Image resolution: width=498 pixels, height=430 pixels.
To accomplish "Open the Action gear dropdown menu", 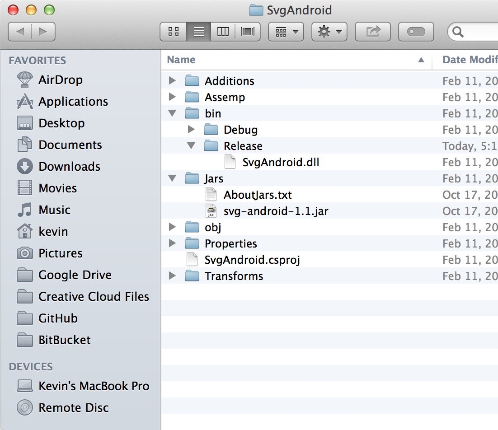I will 329,32.
